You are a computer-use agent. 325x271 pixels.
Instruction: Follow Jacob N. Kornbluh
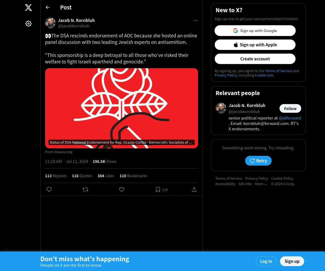(x=290, y=108)
